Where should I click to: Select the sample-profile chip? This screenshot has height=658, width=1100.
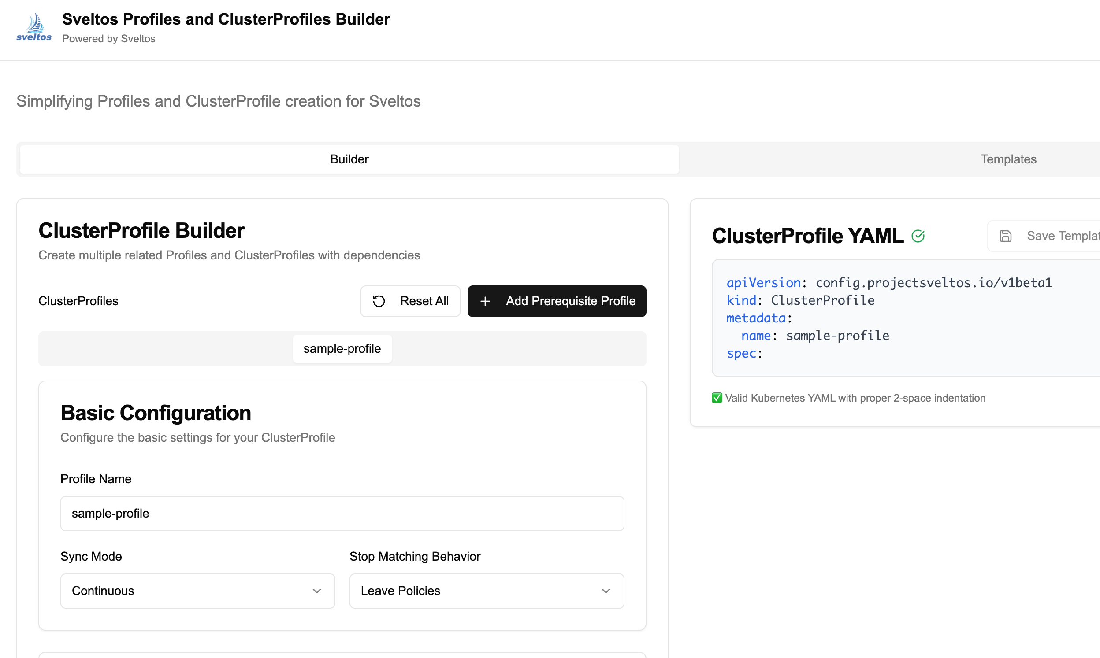(x=342, y=348)
